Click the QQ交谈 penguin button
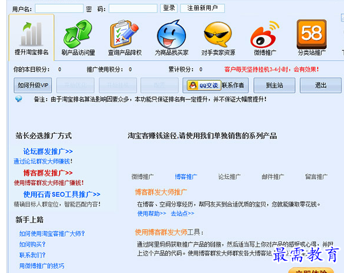344x273 pixels. click(x=204, y=85)
